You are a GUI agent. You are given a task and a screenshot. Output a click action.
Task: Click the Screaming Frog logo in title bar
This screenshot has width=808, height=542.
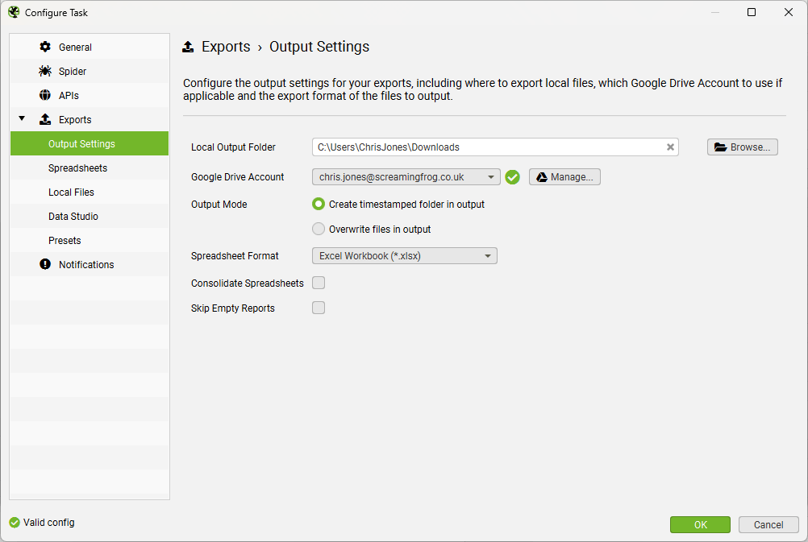tap(14, 12)
